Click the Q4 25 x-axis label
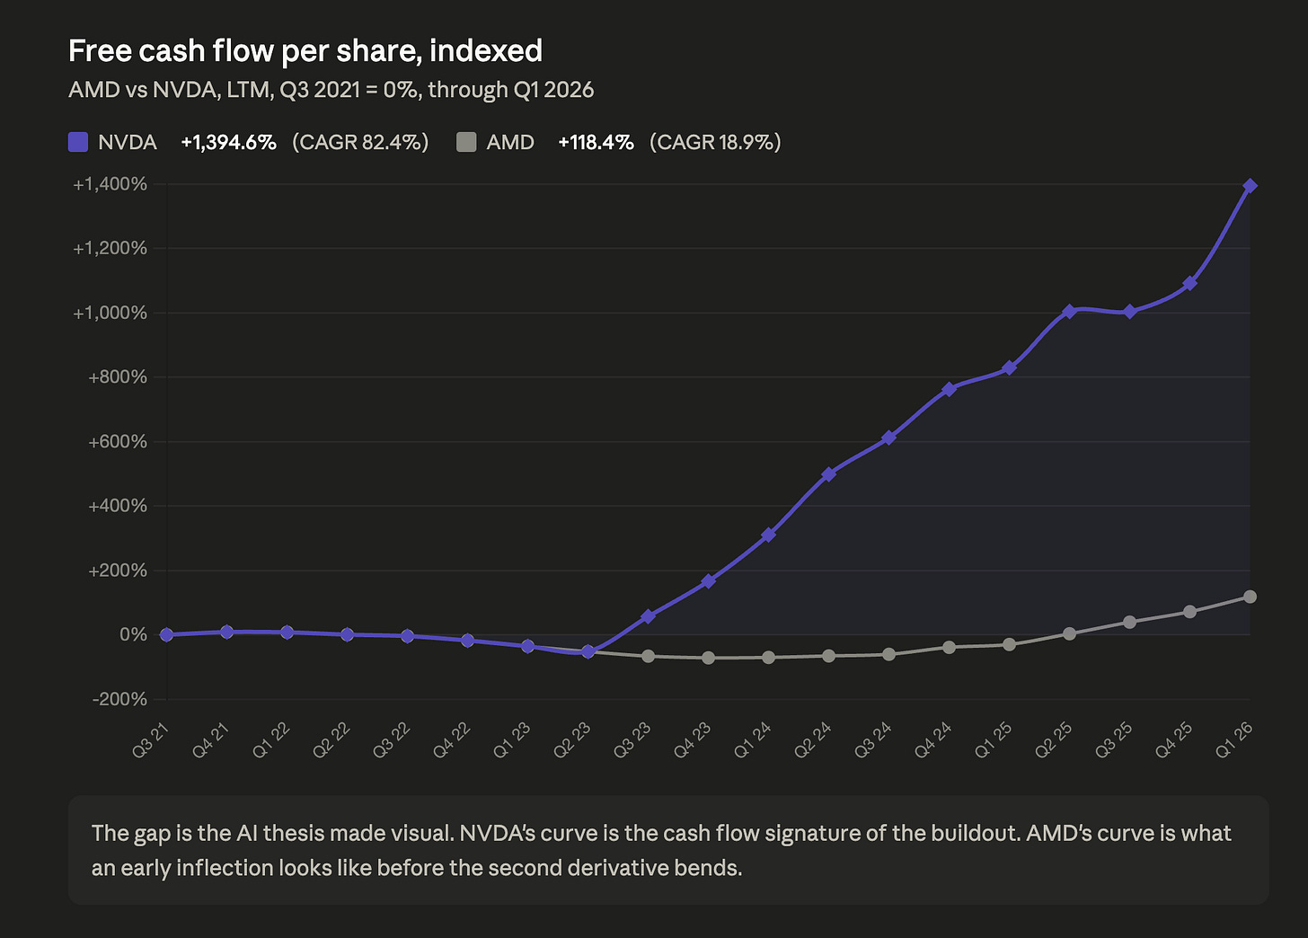This screenshot has width=1308, height=938. click(x=1173, y=739)
